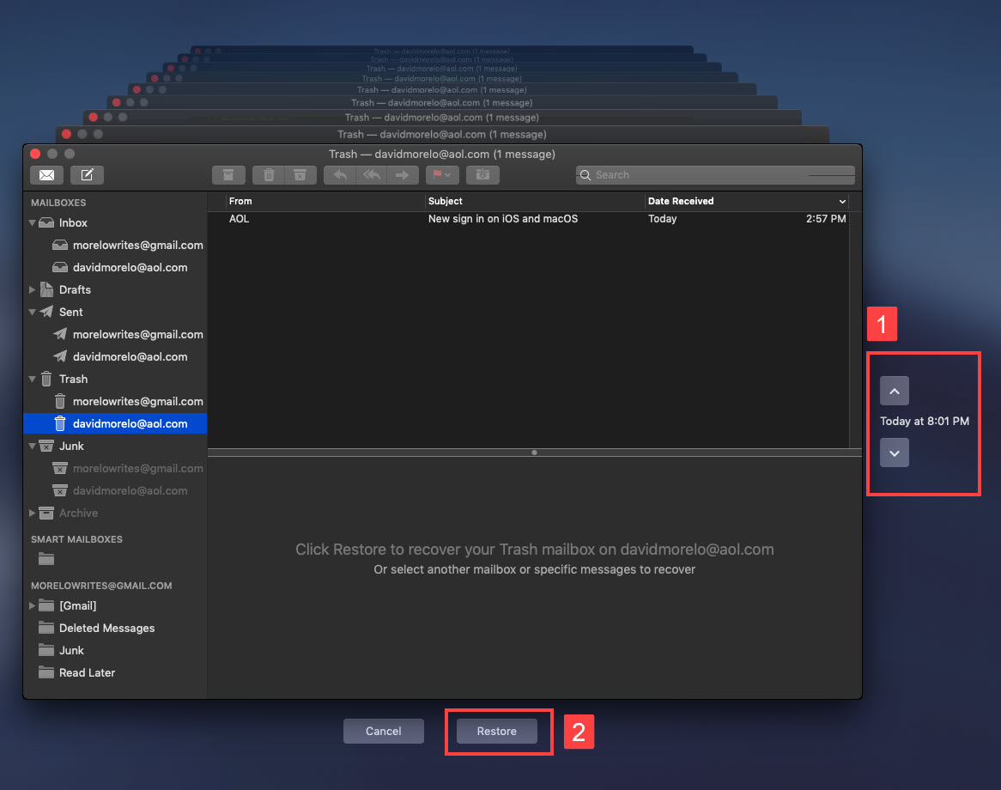Collapse the Trash disclosure triangle

pos(32,380)
